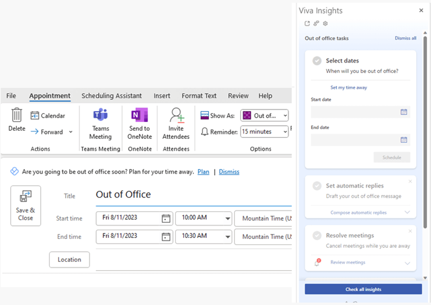The width and height of the screenshot is (431, 305).
Task: Click the Schedule button
Action: (392, 157)
